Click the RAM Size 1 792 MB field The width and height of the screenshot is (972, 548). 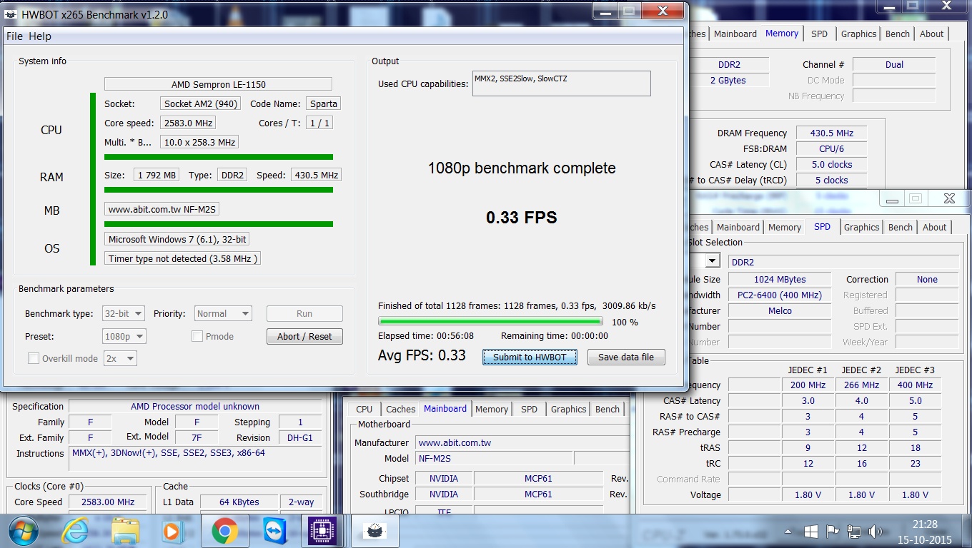coord(156,175)
